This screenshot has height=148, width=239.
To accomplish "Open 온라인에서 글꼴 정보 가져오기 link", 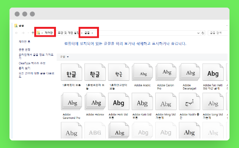I will pyautogui.click(x=36, y=56).
